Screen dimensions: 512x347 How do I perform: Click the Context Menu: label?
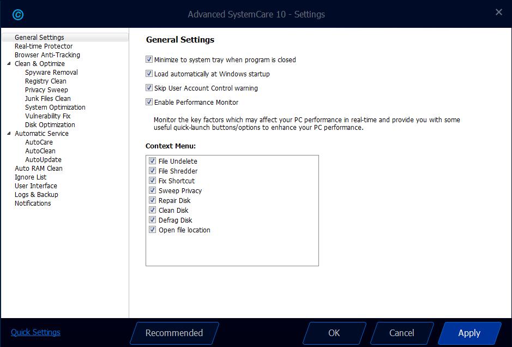pyautogui.click(x=171, y=146)
